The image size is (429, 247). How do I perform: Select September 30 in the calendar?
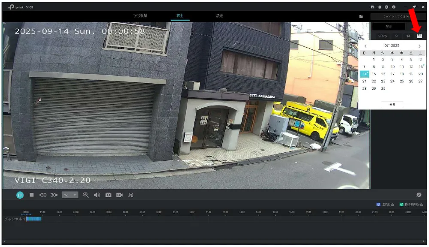pyautogui.click(x=383, y=89)
